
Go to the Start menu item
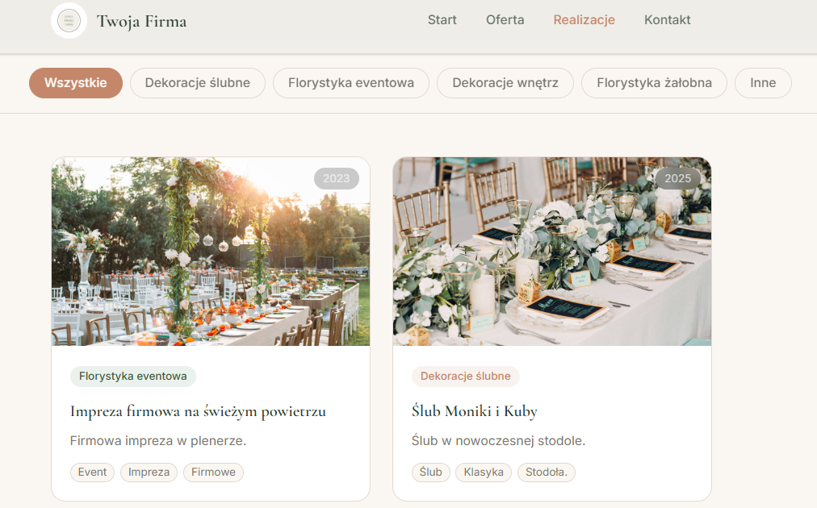[x=442, y=20]
